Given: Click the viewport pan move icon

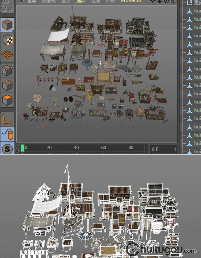Looking at the screenshot, I should click(x=153, y=1).
